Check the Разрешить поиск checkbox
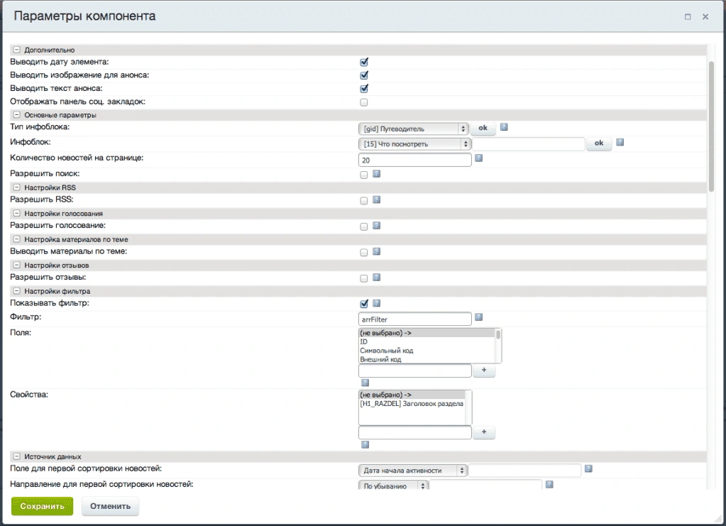Image resolution: width=726 pixels, height=526 pixels. 364,175
